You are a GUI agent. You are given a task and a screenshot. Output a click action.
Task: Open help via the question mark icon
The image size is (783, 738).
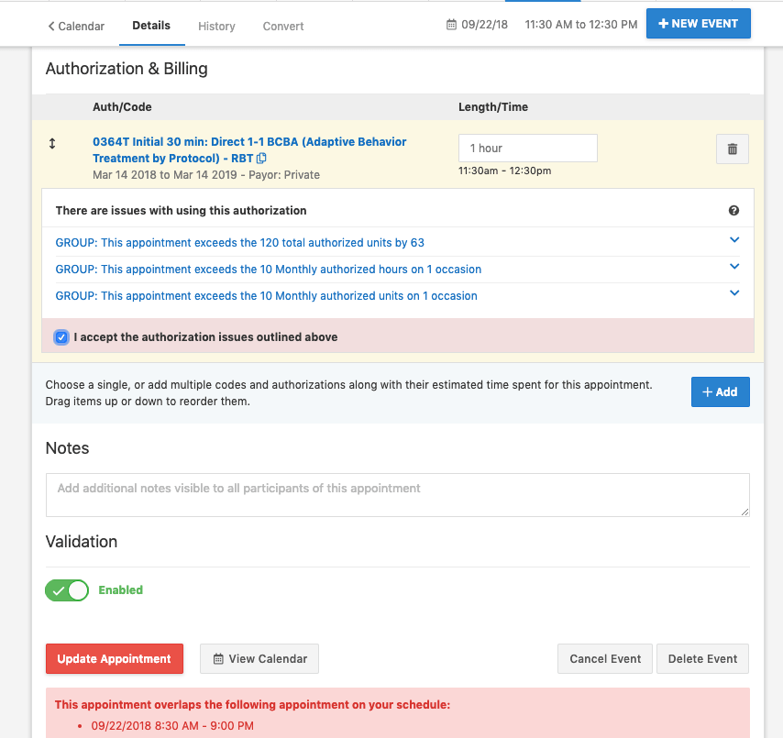pyautogui.click(x=733, y=210)
